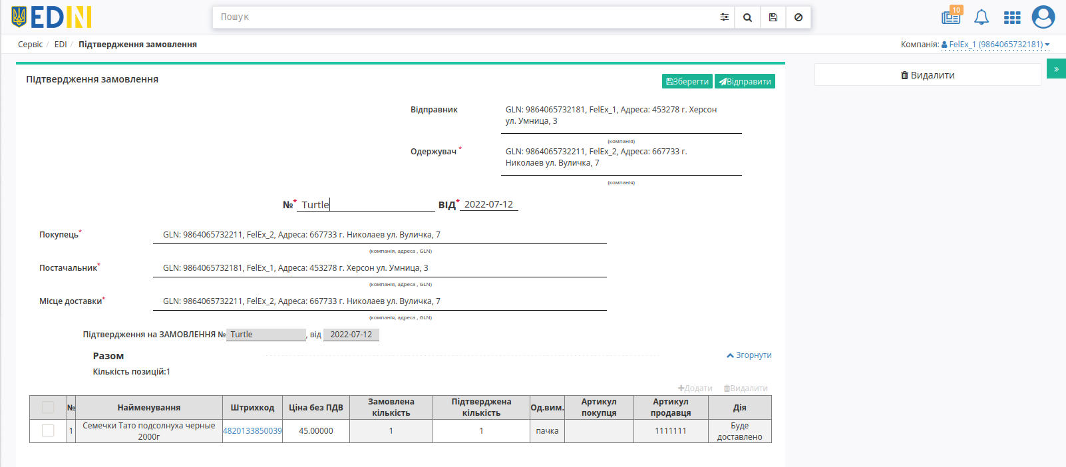Collapse side panel with double-arrow button
This screenshot has height=467, width=1066.
coord(1056,69)
